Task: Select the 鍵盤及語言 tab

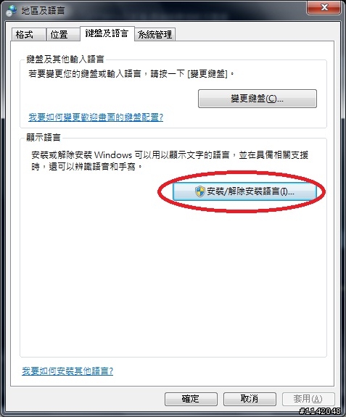Action: (x=107, y=33)
